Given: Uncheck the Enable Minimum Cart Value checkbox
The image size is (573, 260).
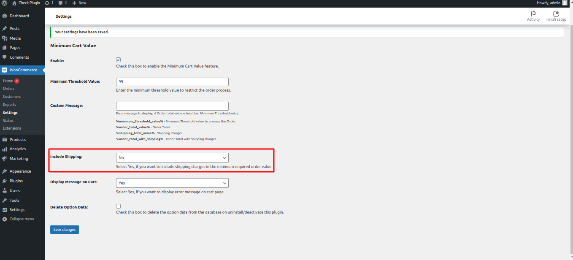Looking at the screenshot, I should coord(119,60).
